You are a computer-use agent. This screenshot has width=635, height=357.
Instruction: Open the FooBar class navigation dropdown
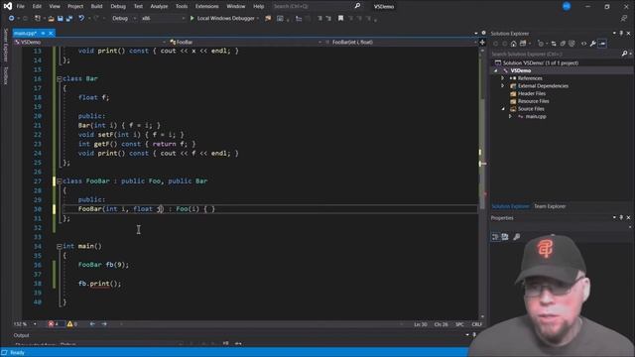(245, 42)
